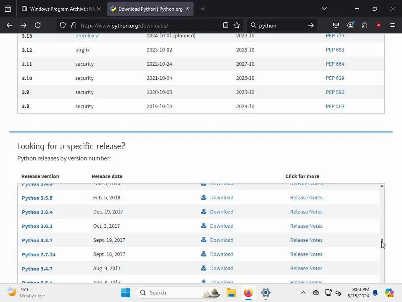This screenshot has height=302, width=402.
Task: Open the clock showing 9:03 PM
Action: (358, 293)
